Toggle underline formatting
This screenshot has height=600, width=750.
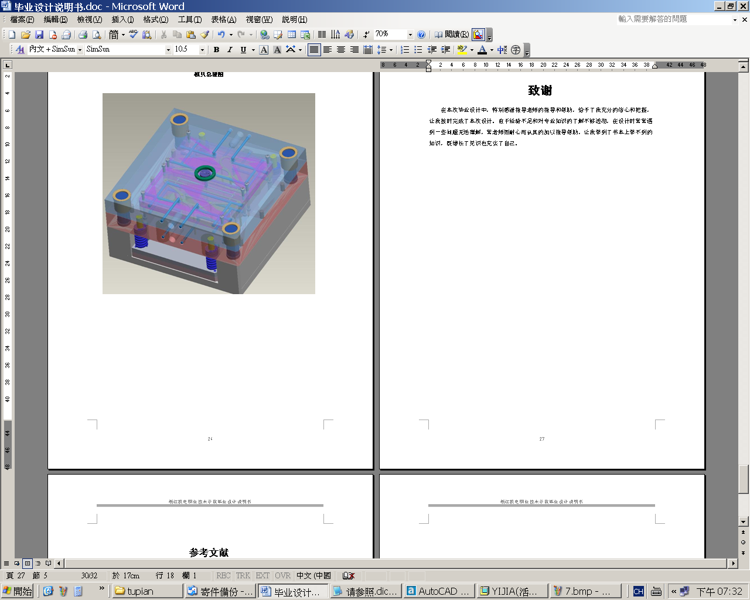click(x=243, y=50)
